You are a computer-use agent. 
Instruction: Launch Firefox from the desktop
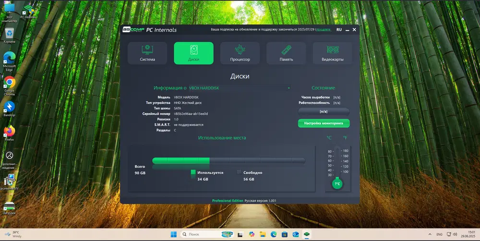click(10, 133)
